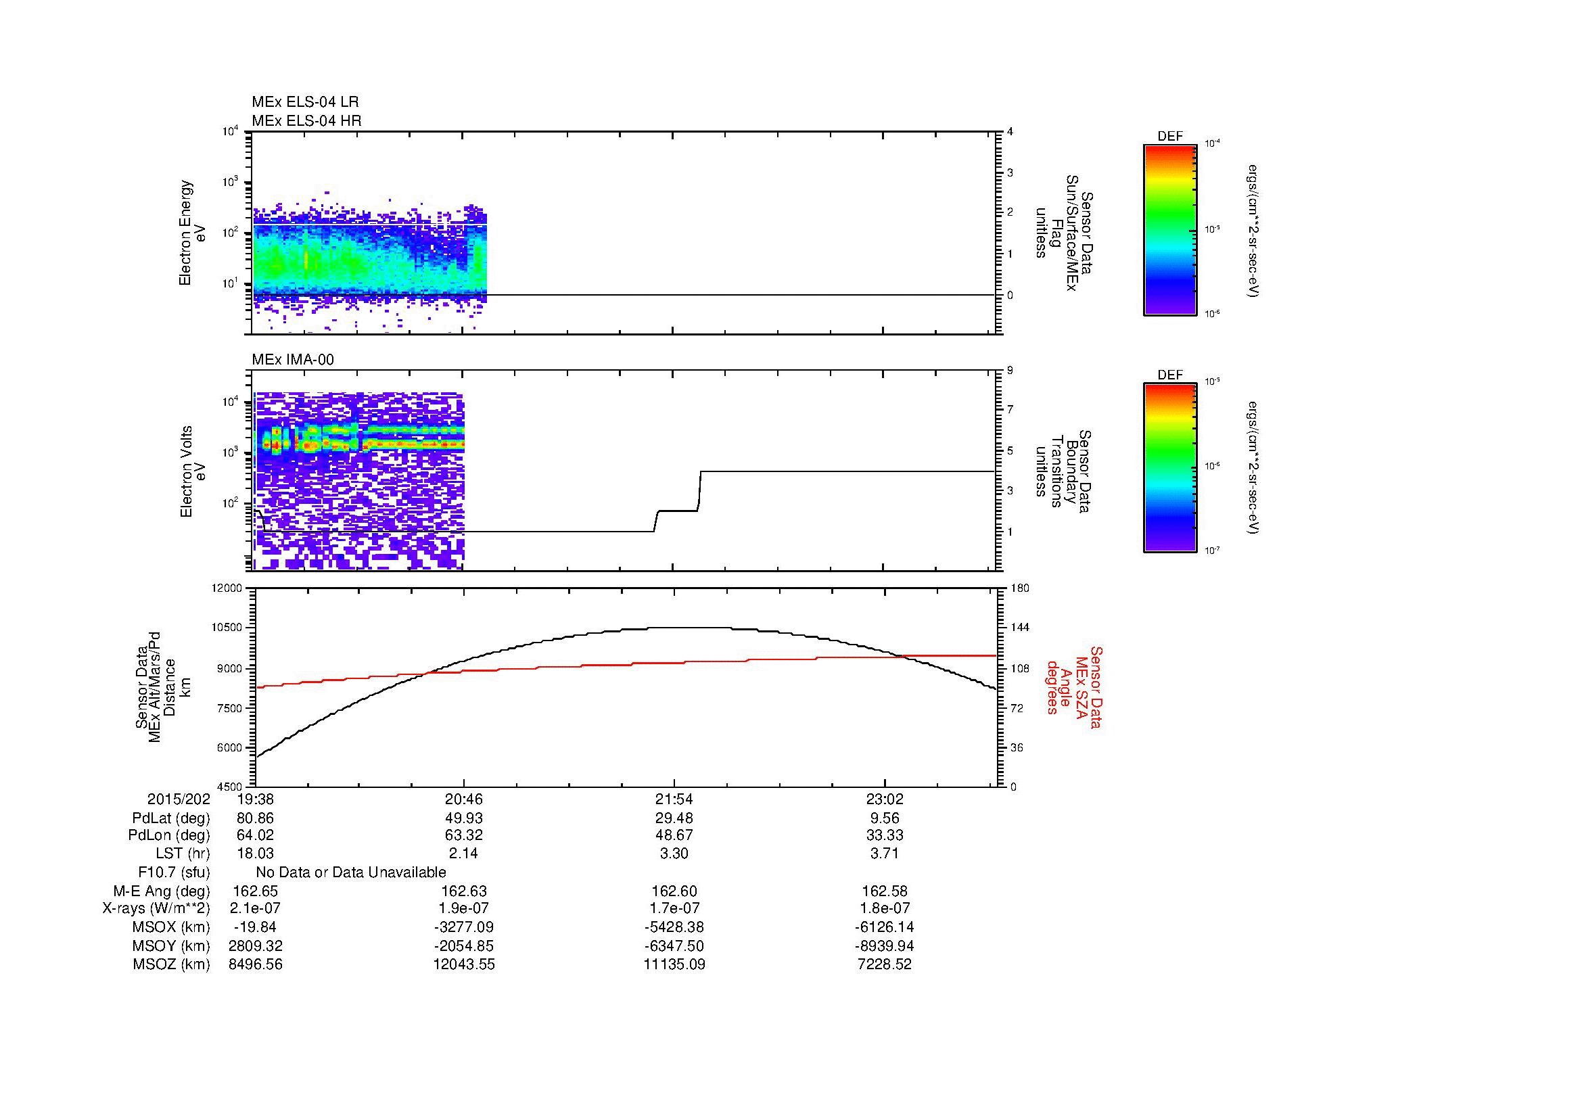Click the 'F10.7 (sfu)' row label

point(174,872)
